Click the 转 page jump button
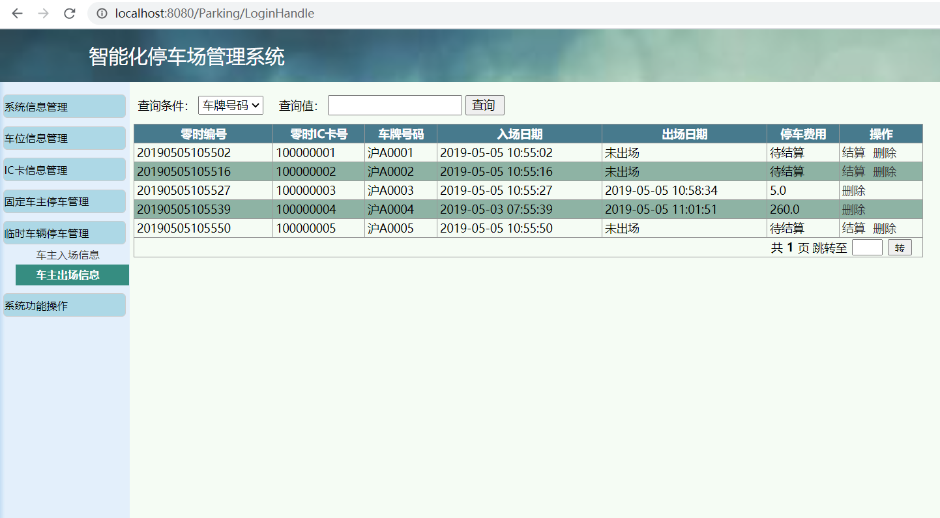The height and width of the screenshot is (518, 940). tap(900, 248)
